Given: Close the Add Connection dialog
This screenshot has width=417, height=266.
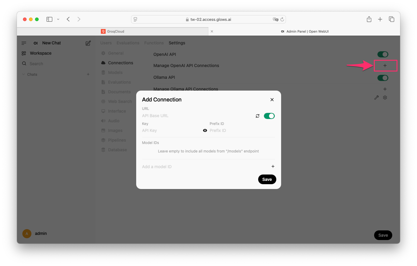Looking at the screenshot, I should pyautogui.click(x=272, y=100).
